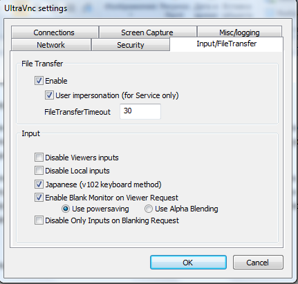Switch to the Connections tab
This screenshot has height=284, width=298.
click(55, 32)
